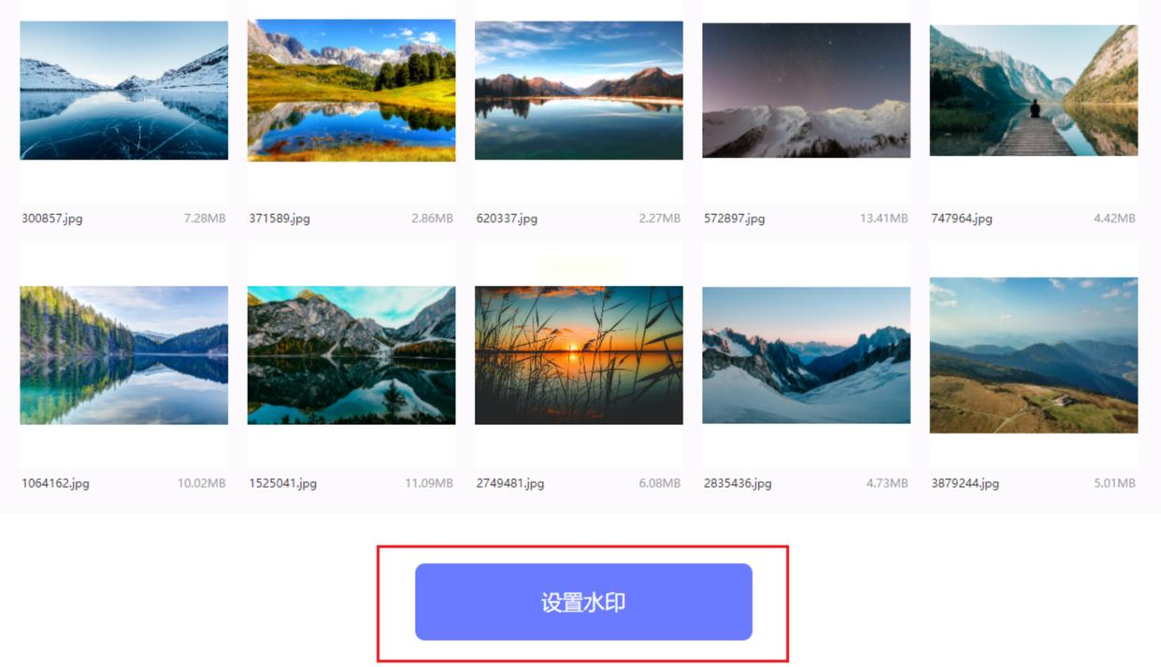Open the rolling hills image 3879244.jpg
This screenshot has height=667, width=1161.
(1034, 355)
